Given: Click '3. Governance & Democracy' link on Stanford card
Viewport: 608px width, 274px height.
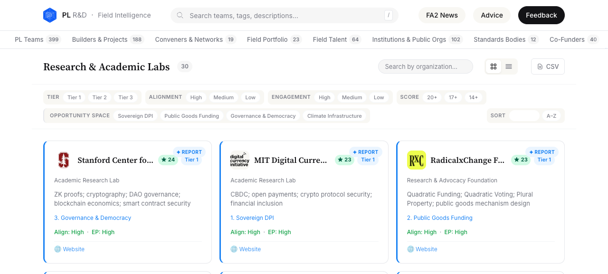Looking at the screenshot, I should [93, 218].
